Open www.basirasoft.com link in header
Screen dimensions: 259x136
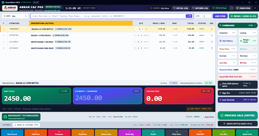click(x=52, y=10)
